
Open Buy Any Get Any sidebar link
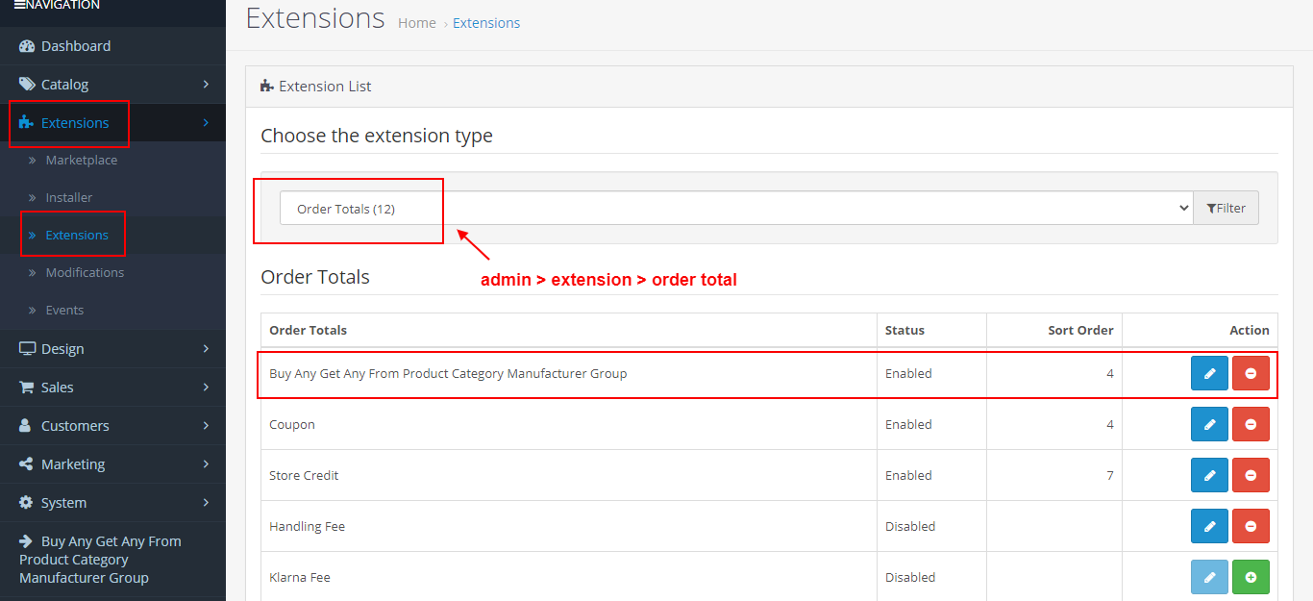pos(100,560)
